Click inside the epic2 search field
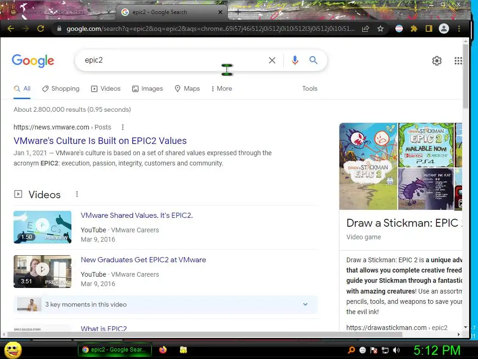 pos(174,60)
